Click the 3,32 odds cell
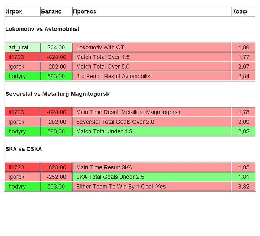This screenshot has height=236, width=260. 244,187
